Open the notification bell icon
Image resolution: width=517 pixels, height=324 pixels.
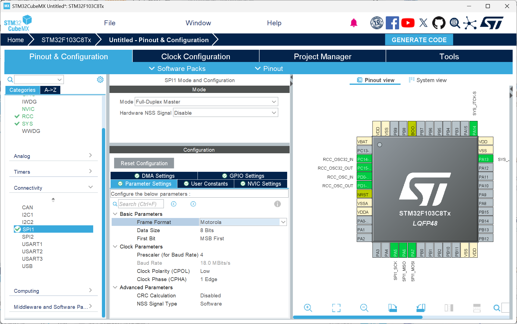coord(353,23)
